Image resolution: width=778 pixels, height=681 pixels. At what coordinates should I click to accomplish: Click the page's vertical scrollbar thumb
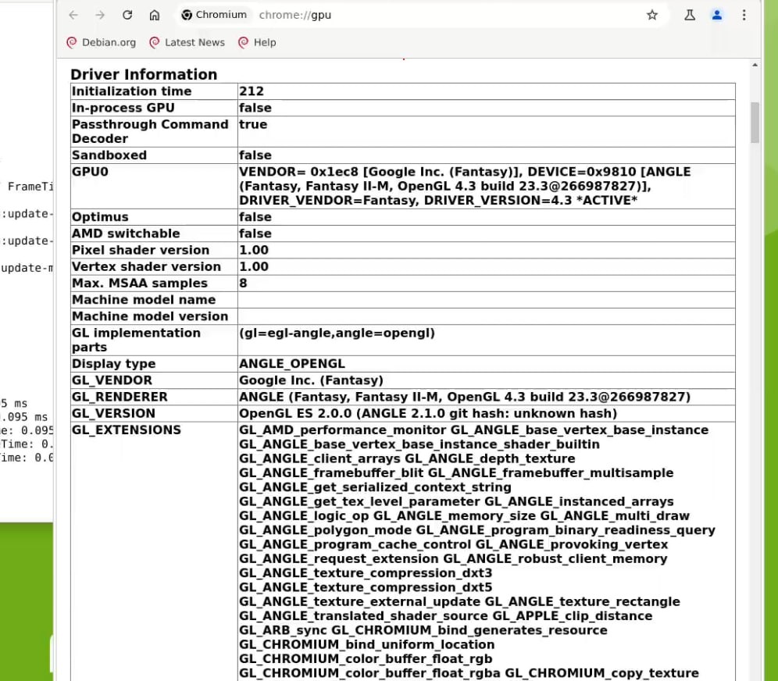point(755,122)
